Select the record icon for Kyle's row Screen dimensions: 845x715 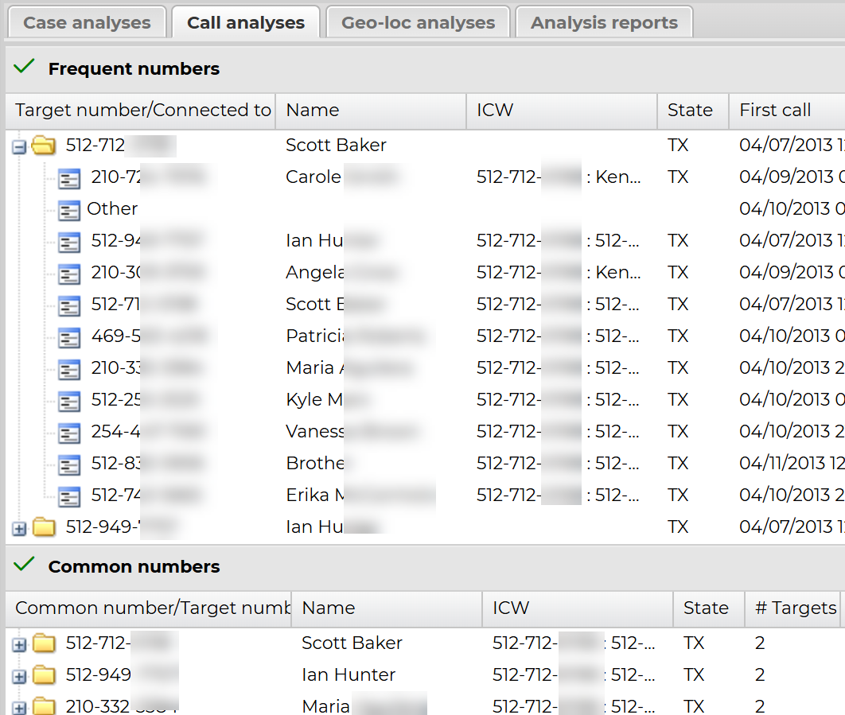pyautogui.click(x=70, y=401)
